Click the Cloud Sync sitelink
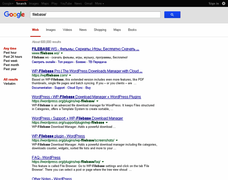Viewport: 228px width, 180px height. coord(75,88)
